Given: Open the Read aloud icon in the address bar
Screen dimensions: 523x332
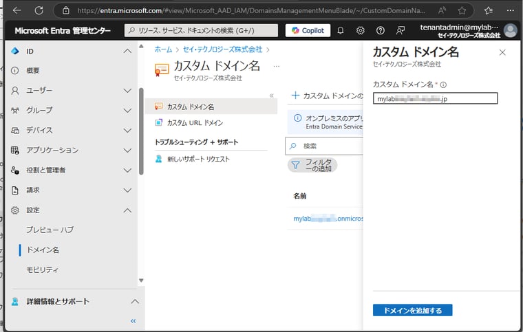Looking at the screenshot, I should point(442,11).
